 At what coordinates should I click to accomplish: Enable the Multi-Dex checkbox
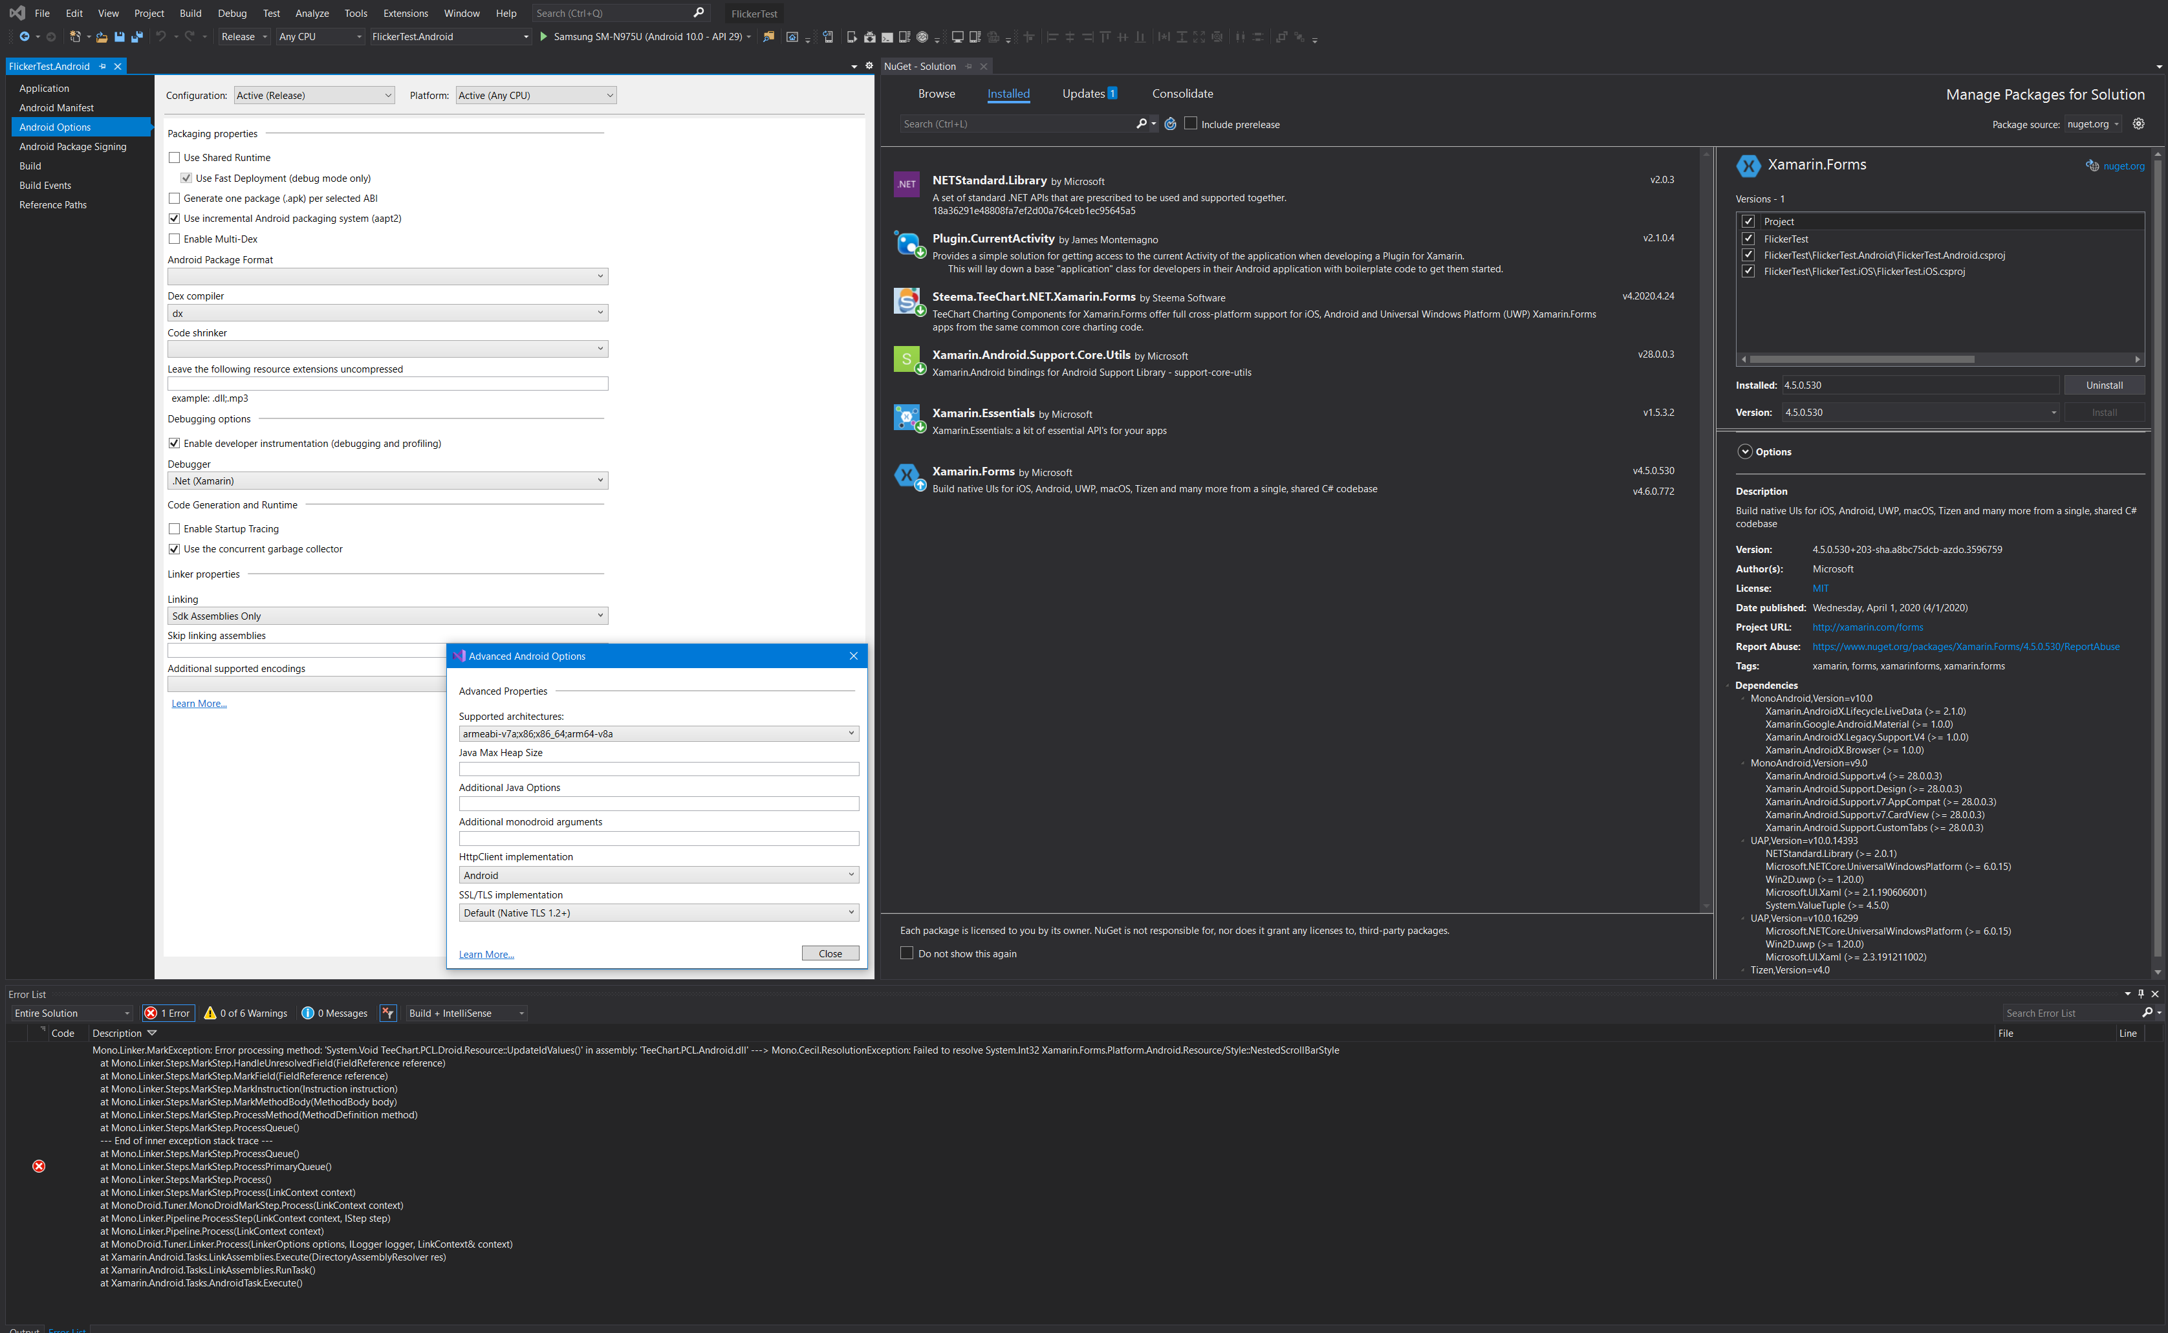point(174,239)
